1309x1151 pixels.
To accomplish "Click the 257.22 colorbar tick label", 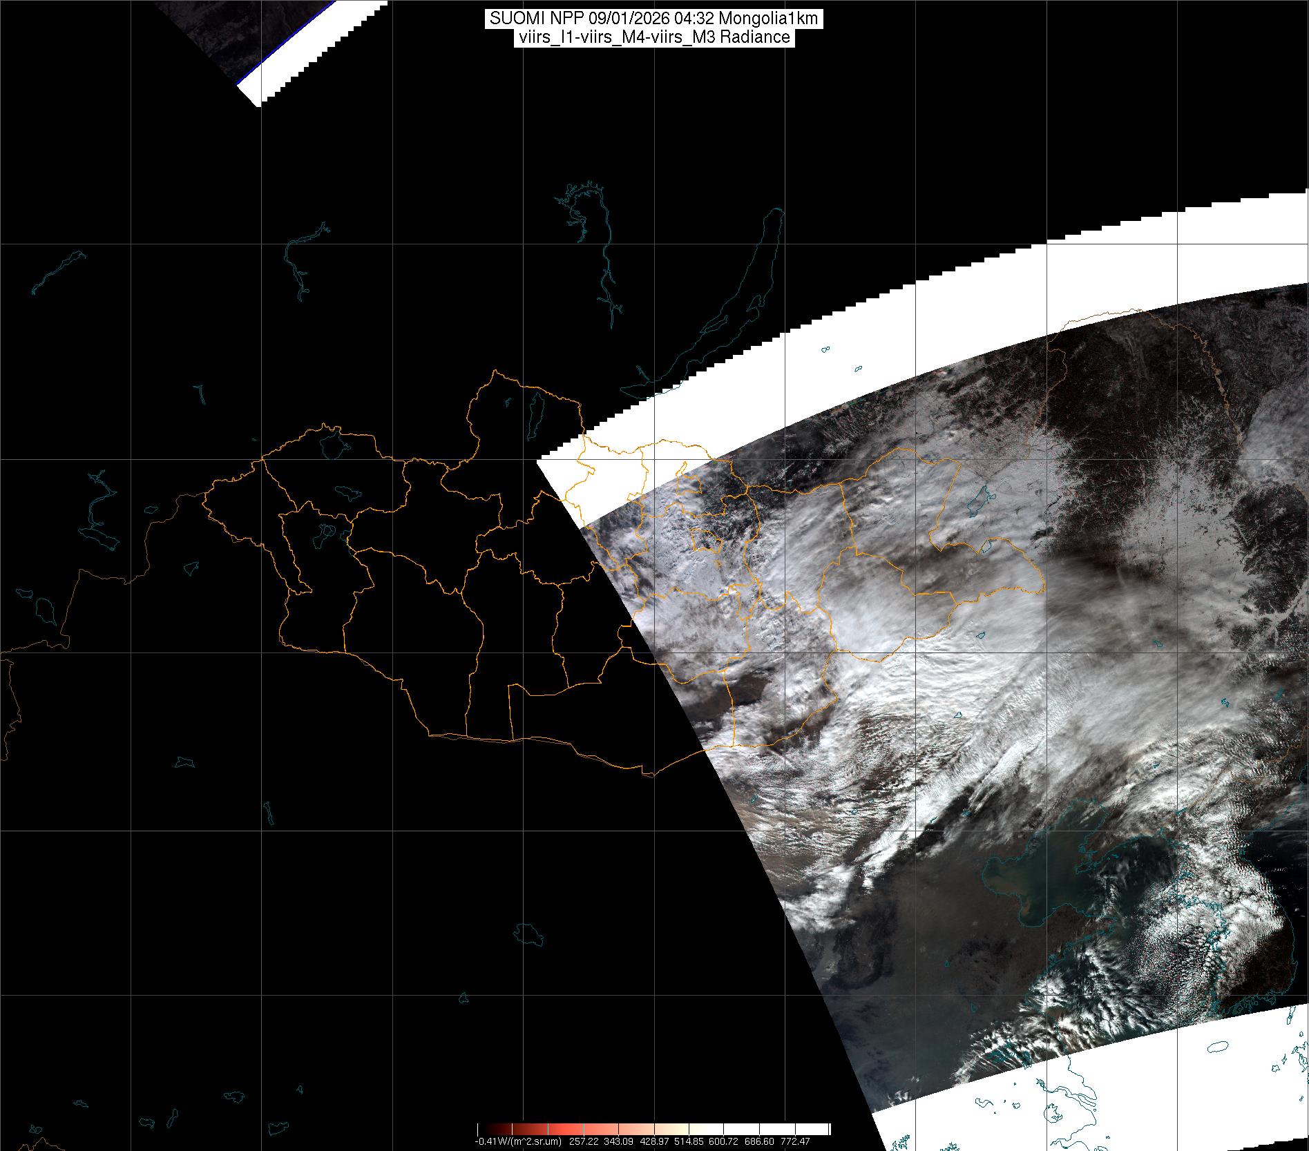I will click(x=584, y=1141).
